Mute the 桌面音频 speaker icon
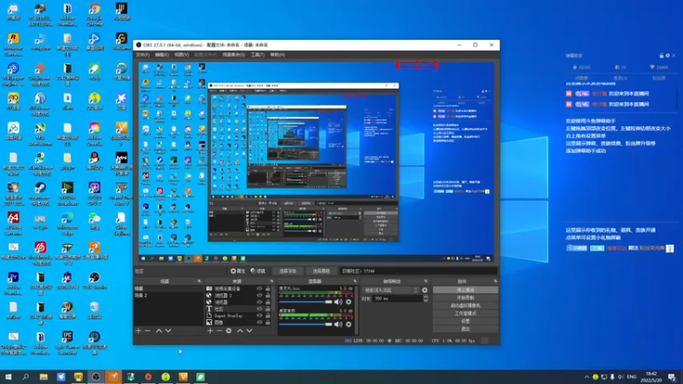 coord(338,324)
